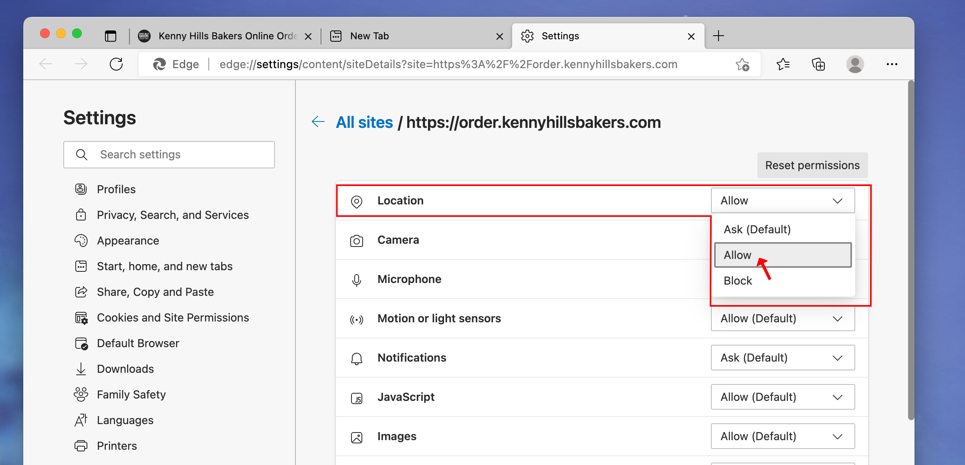Toggle the vertical tabs icon
Viewport: 965px width, 465px height.
[111, 36]
